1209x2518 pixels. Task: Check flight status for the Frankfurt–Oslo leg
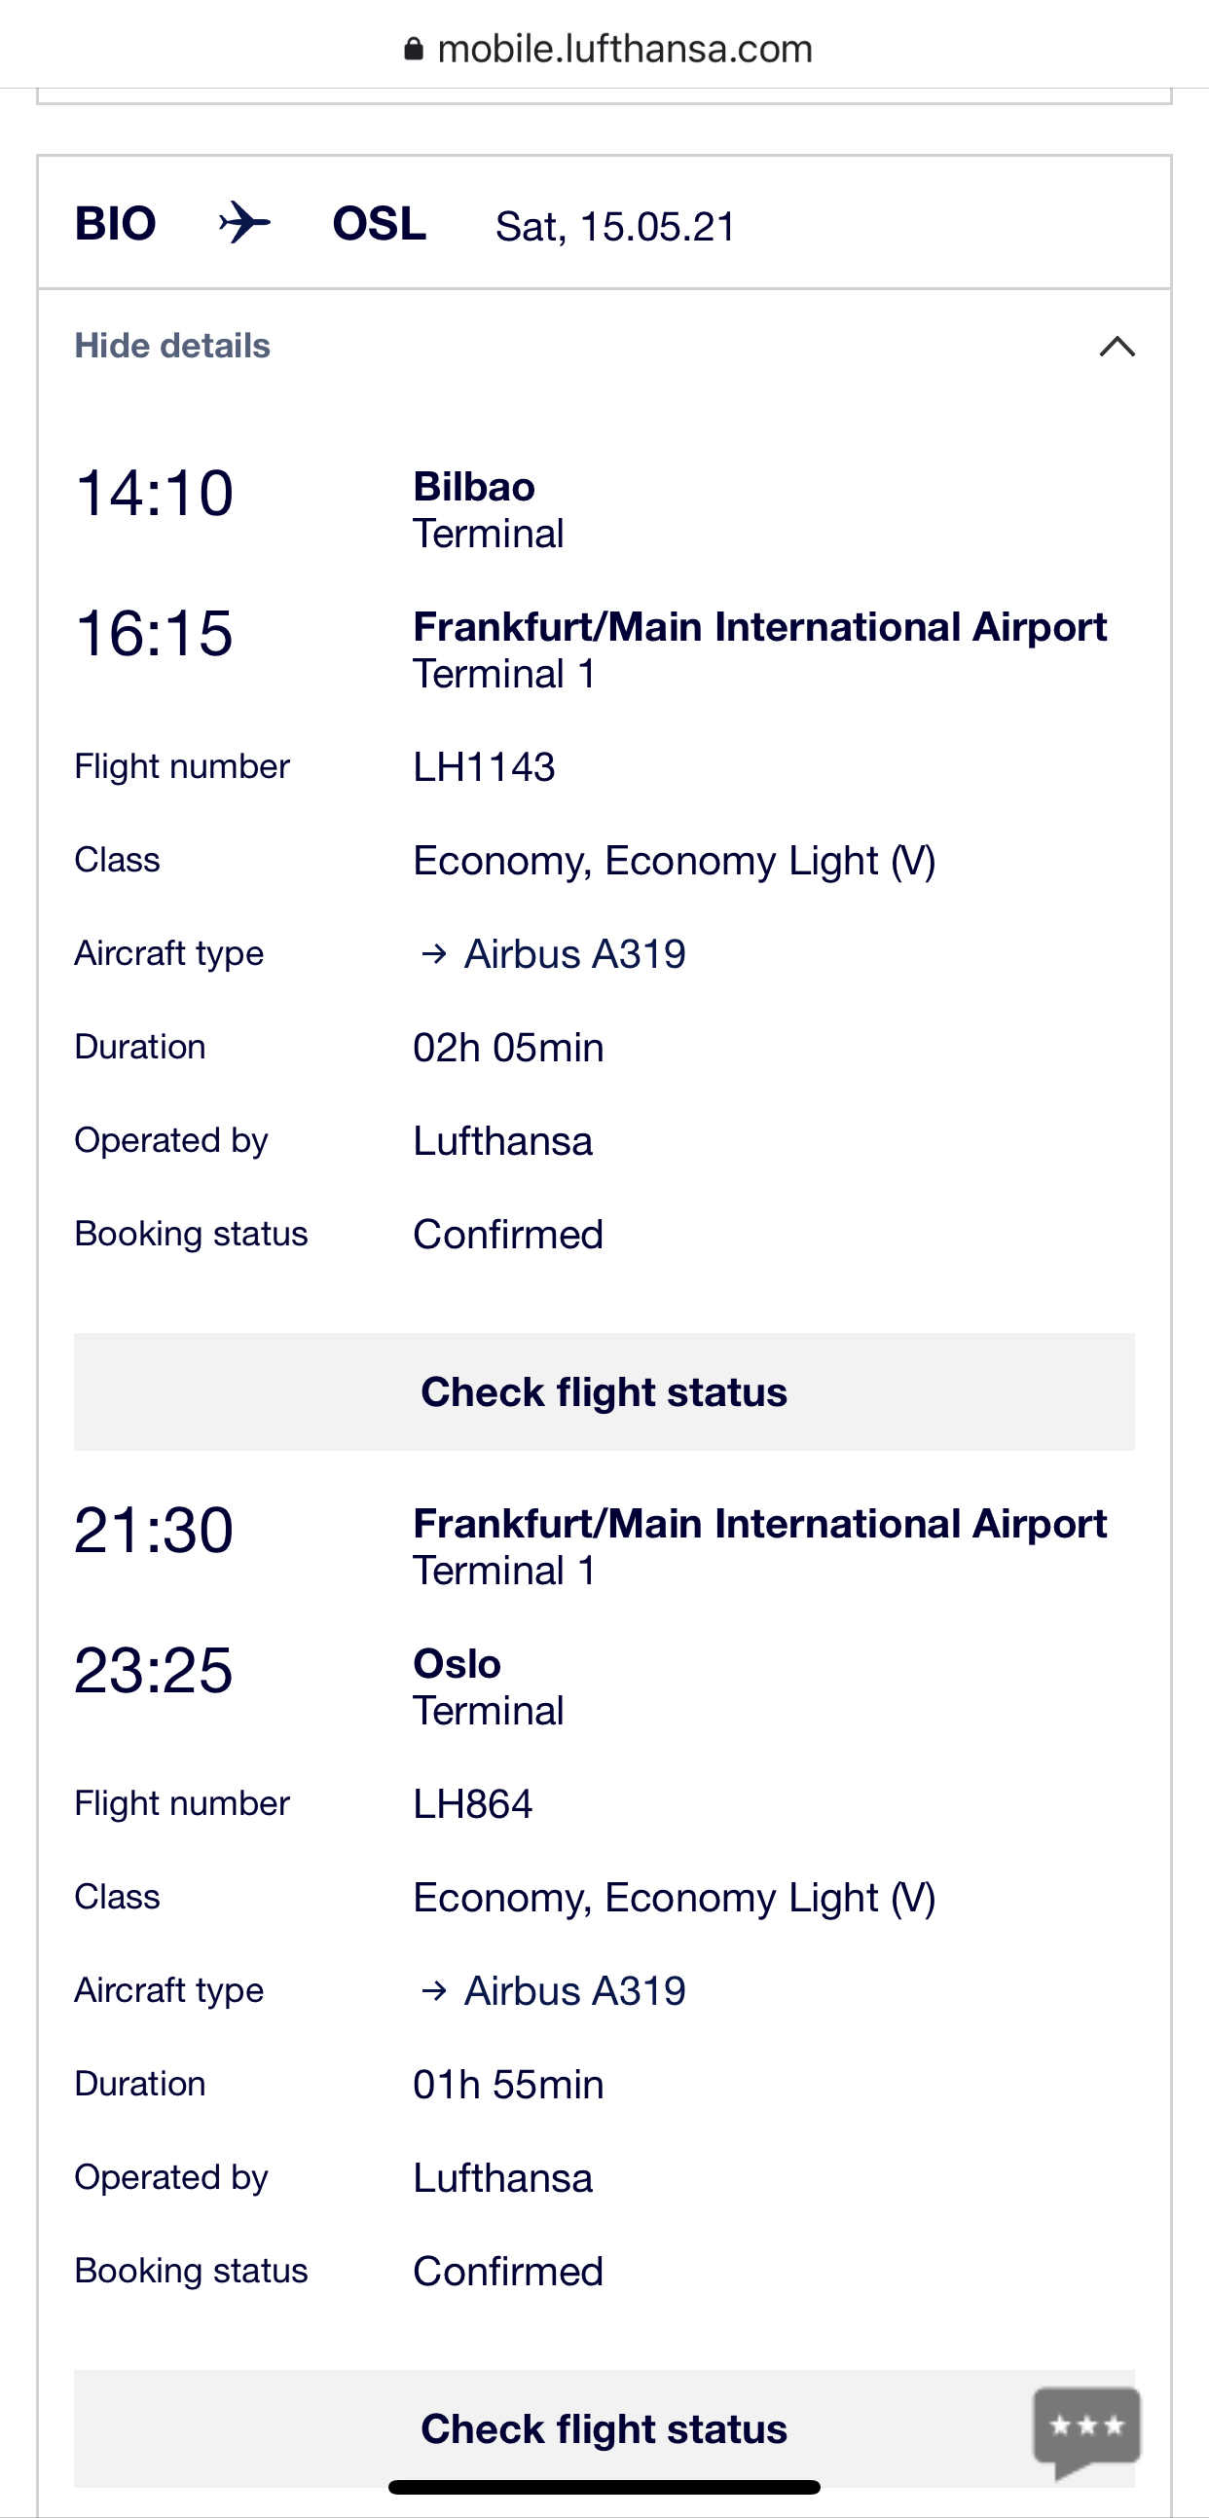click(x=604, y=2428)
